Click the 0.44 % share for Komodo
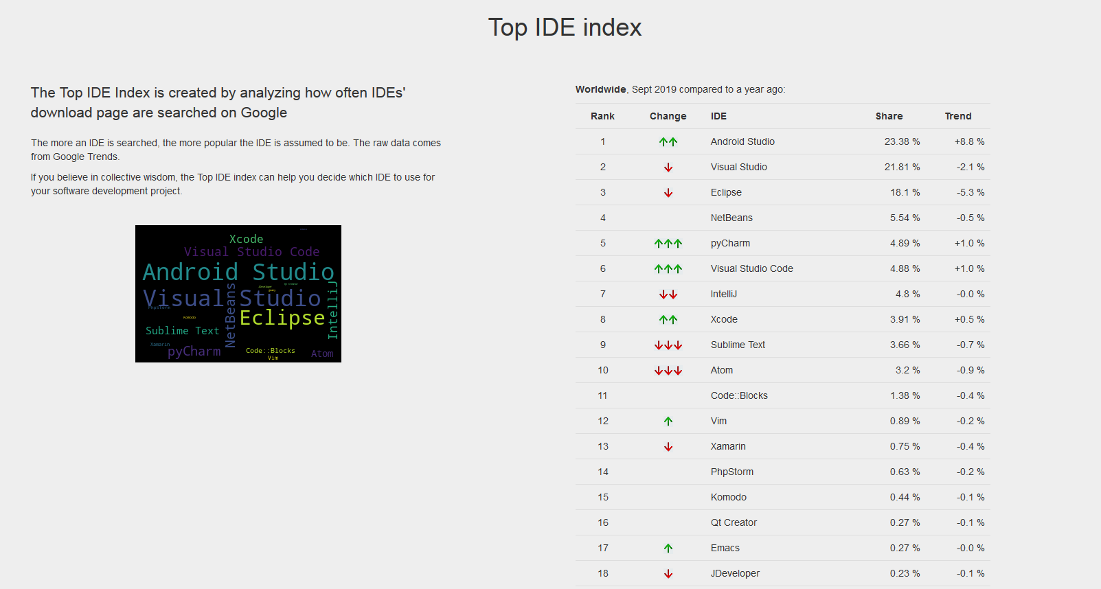Screen dimensions: 1101x589 point(905,497)
